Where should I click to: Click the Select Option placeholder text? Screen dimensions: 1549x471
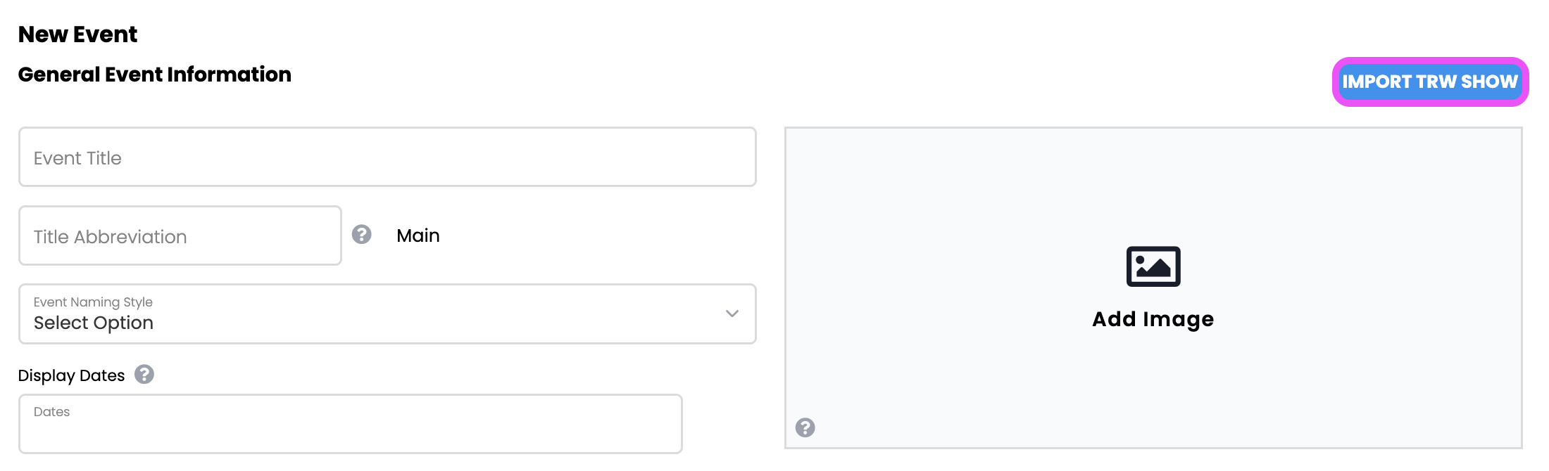click(x=94, y=323)
